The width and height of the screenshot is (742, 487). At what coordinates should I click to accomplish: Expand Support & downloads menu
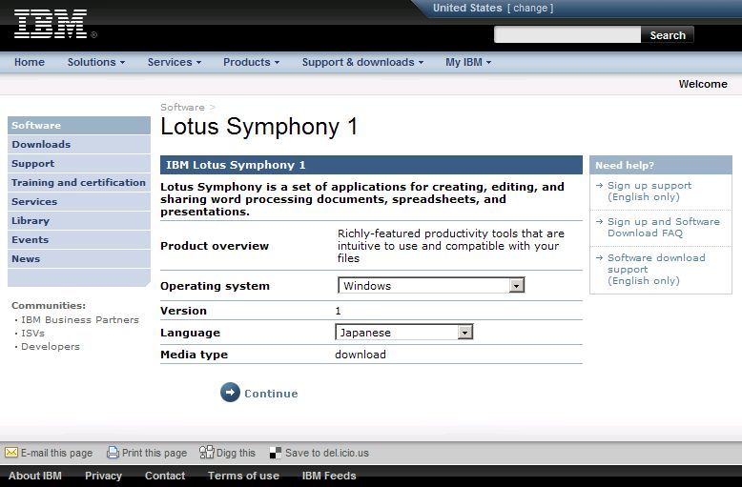(x=362, y=62)
